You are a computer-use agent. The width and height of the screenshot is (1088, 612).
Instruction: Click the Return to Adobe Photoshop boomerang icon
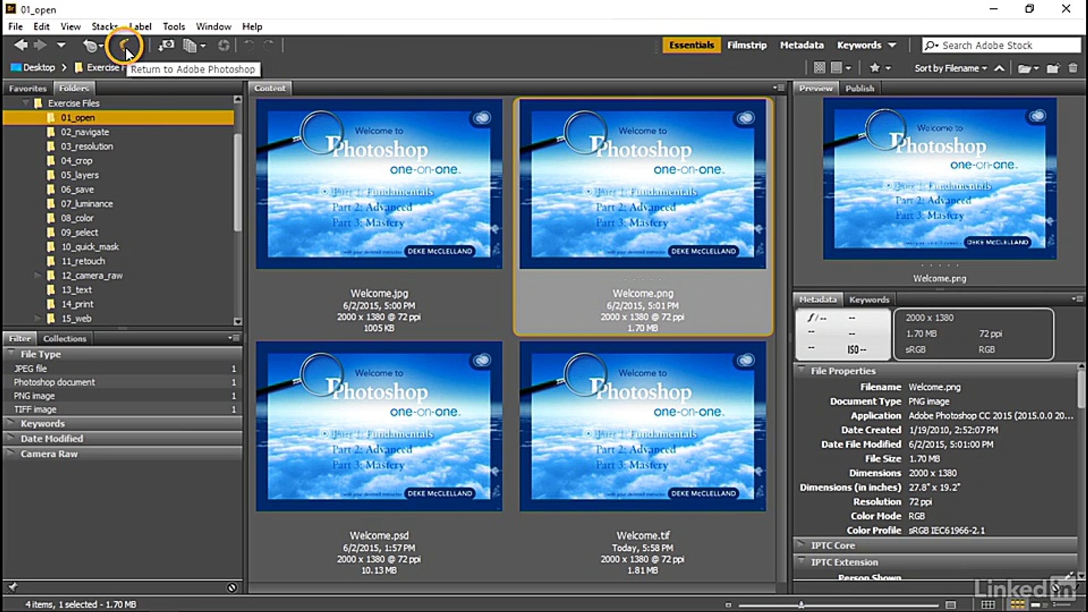tap(124, 45)
